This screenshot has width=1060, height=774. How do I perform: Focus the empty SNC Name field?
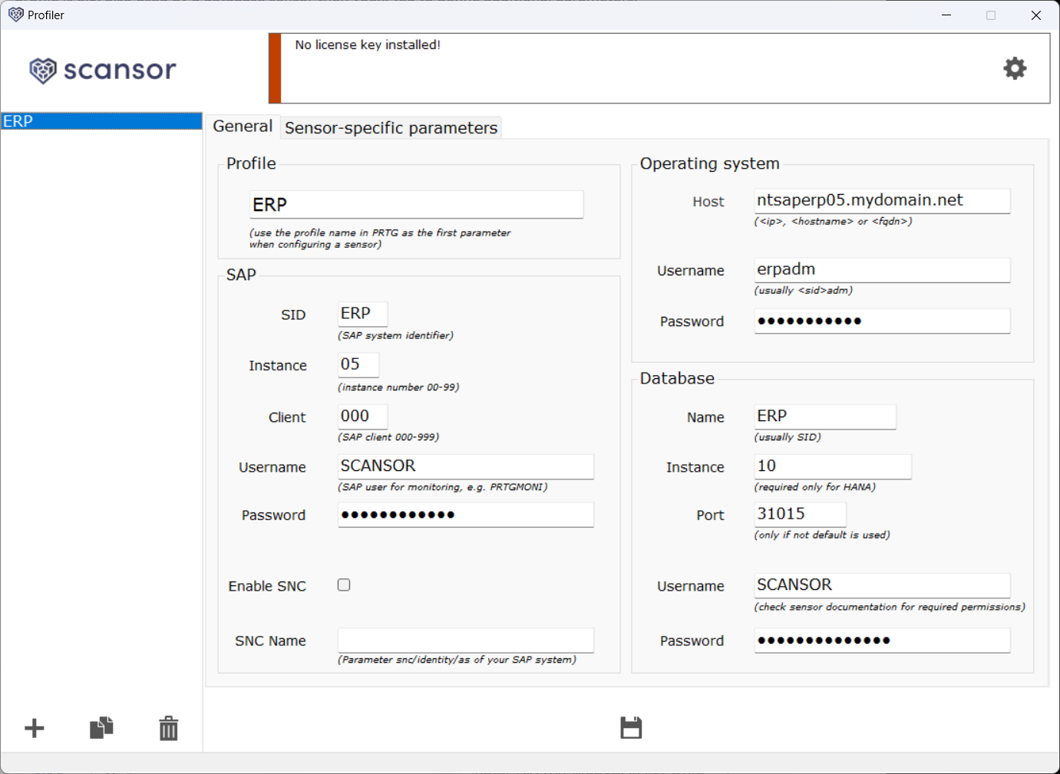[x=465, y=640]
